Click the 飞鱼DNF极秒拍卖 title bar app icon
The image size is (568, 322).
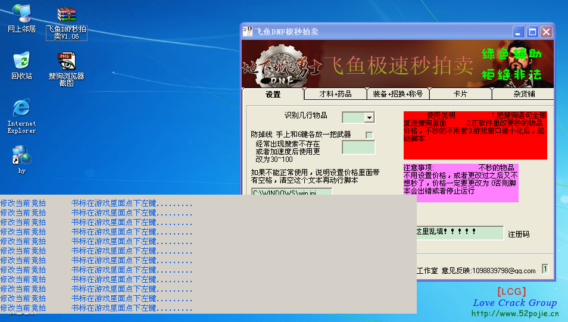(x=248, y=32)
